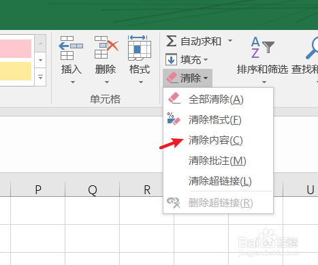
Task: Click the 自动求和 label
Action: coord(201,42)
